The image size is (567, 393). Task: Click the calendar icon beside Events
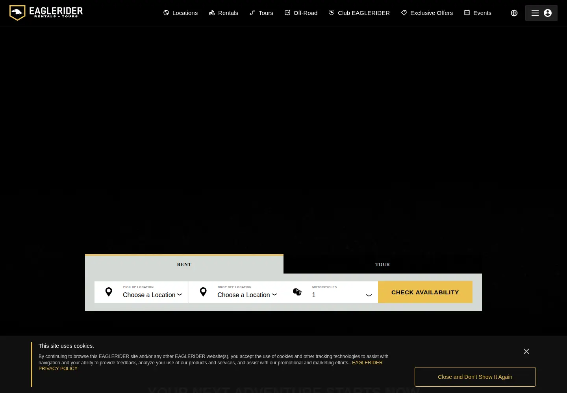(x=467, y=13)
